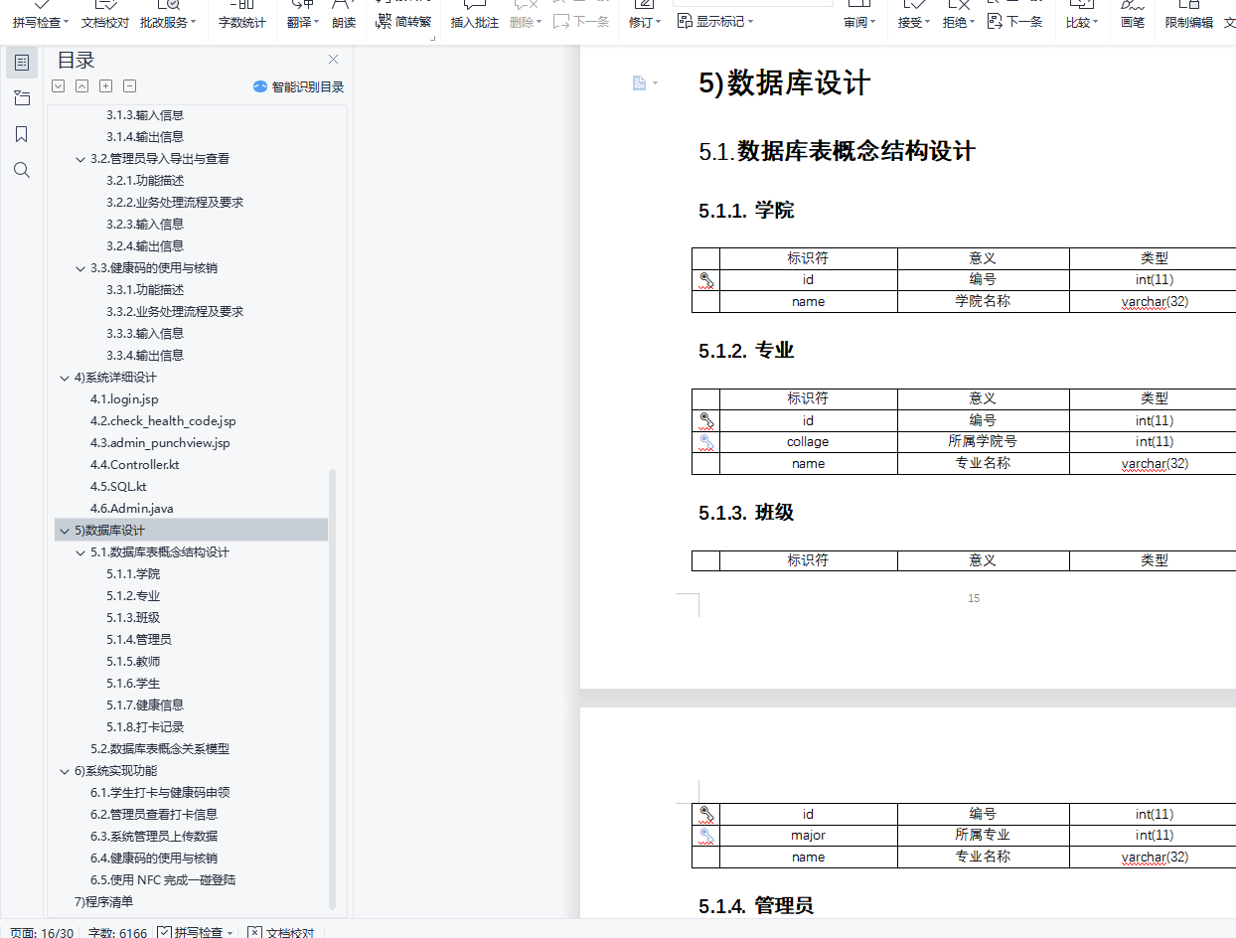Open the table of contents pane icon

(x=22, y=63)
